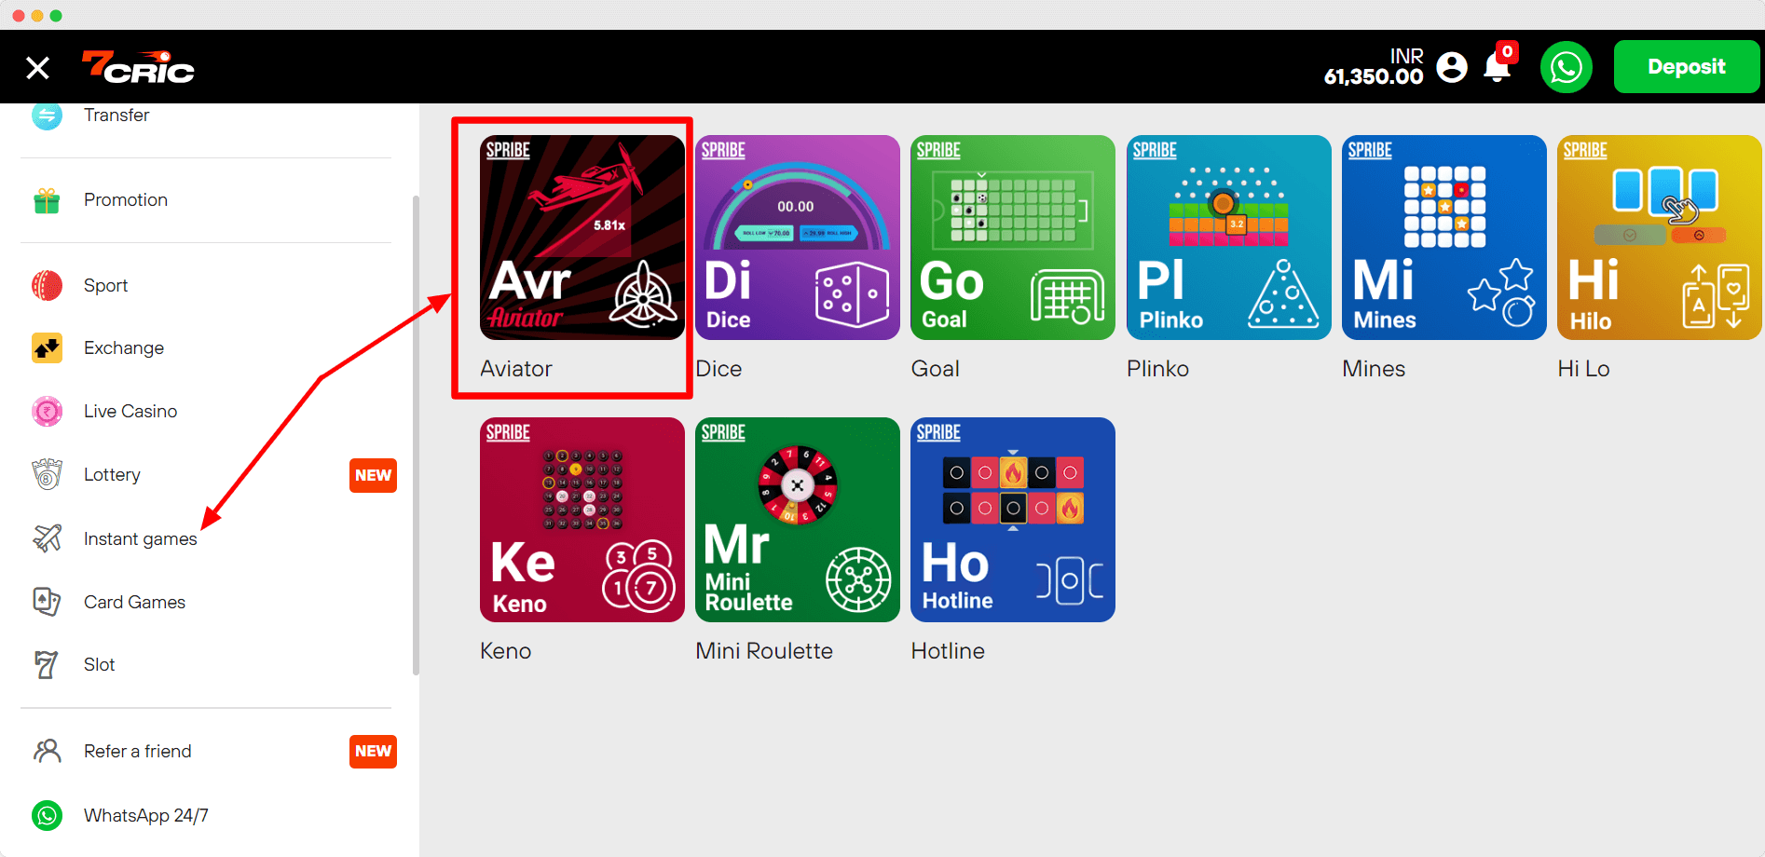Launch the Mini Roulette game thumbnail
1765x857 pixels.
pos(798,520)
